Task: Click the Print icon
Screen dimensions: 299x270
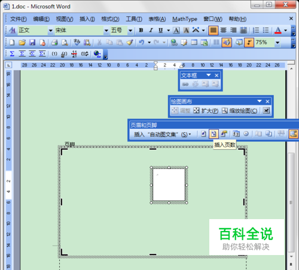Action: pos(54,43)
